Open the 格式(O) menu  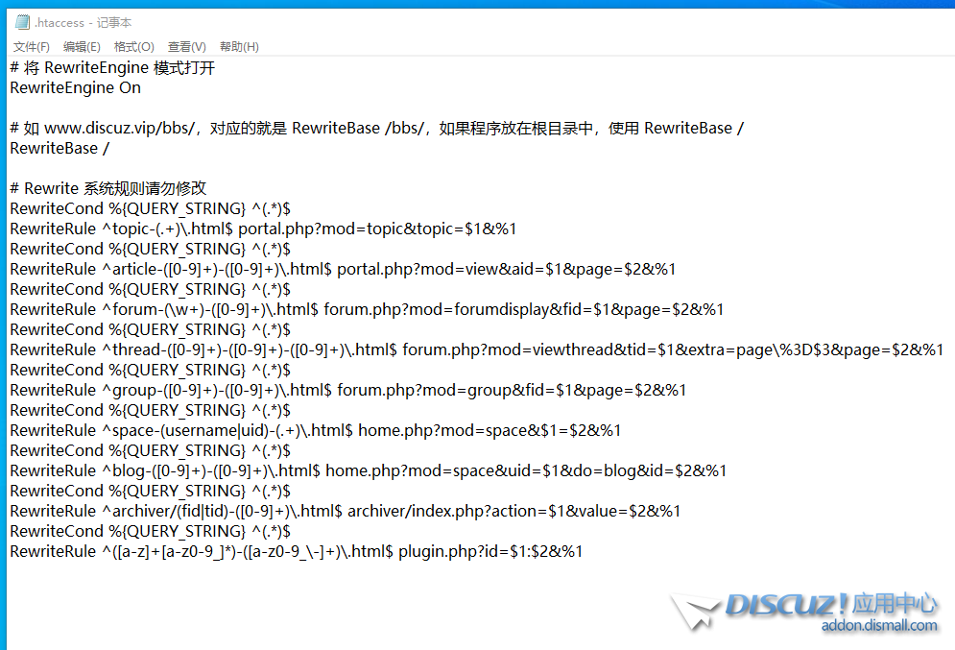tap(133, 46)
